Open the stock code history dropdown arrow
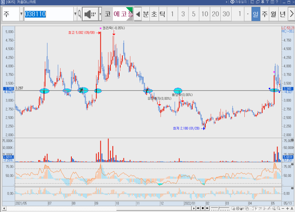 click(75, 14)
